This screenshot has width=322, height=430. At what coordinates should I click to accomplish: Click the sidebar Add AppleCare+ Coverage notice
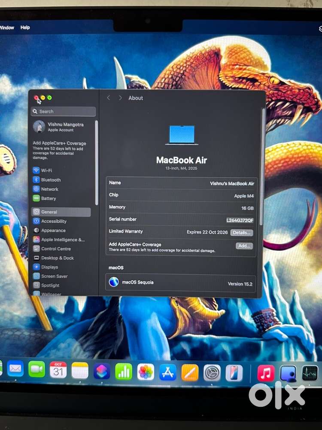[x=59, y=150]
